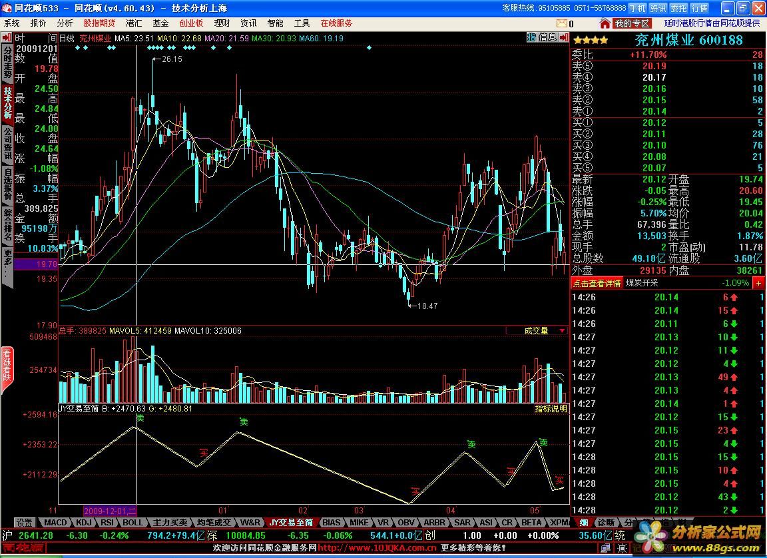Switch to the BIAS indicator tab
This screenshot has width=767, height=558.
click(331, 522)
